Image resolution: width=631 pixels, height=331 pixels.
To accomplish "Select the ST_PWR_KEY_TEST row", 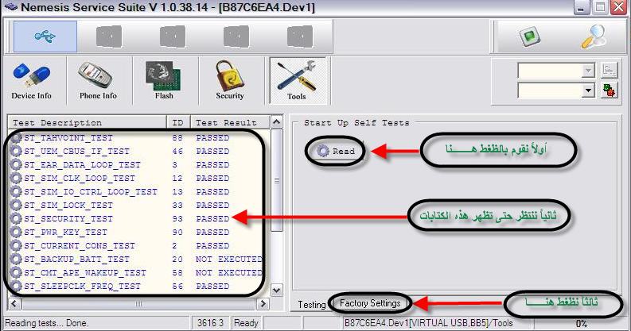I will (x=139, y=232).
